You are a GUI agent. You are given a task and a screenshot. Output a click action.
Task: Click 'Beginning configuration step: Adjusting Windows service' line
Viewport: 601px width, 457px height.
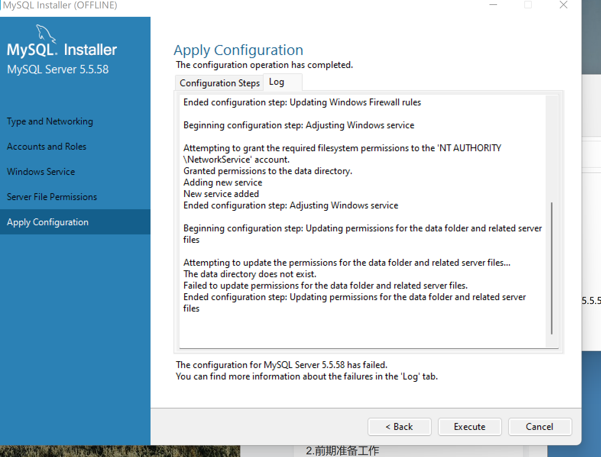pyautogui.click(x=299, y=125)
